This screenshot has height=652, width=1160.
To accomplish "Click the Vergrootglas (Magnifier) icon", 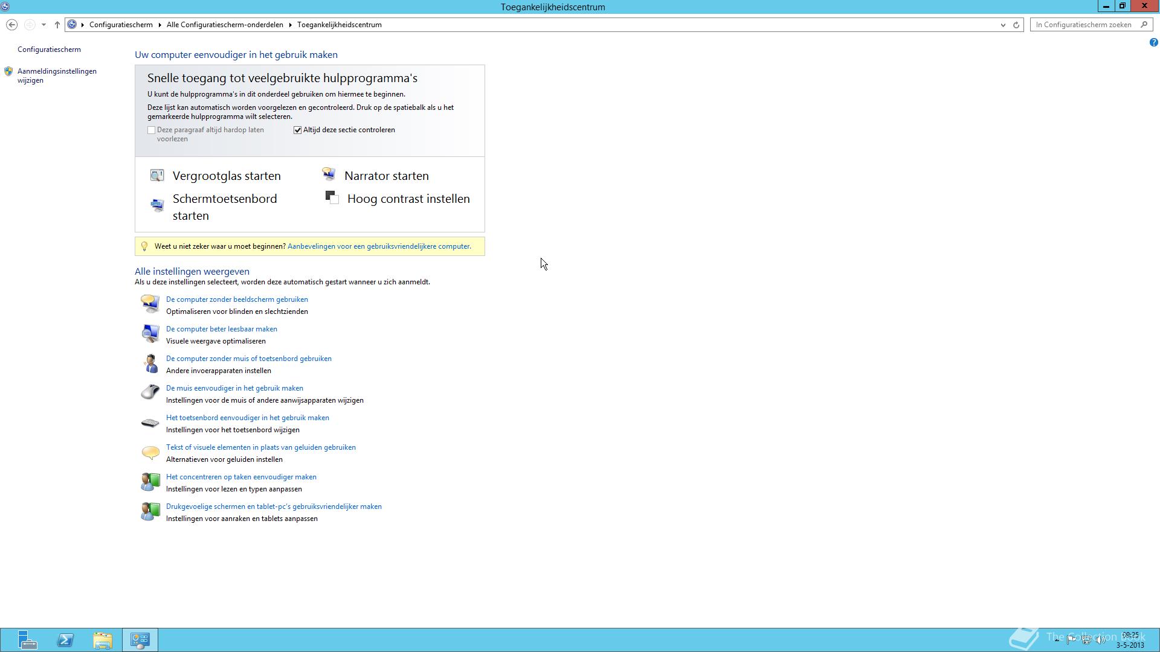I will coord(157,176).
